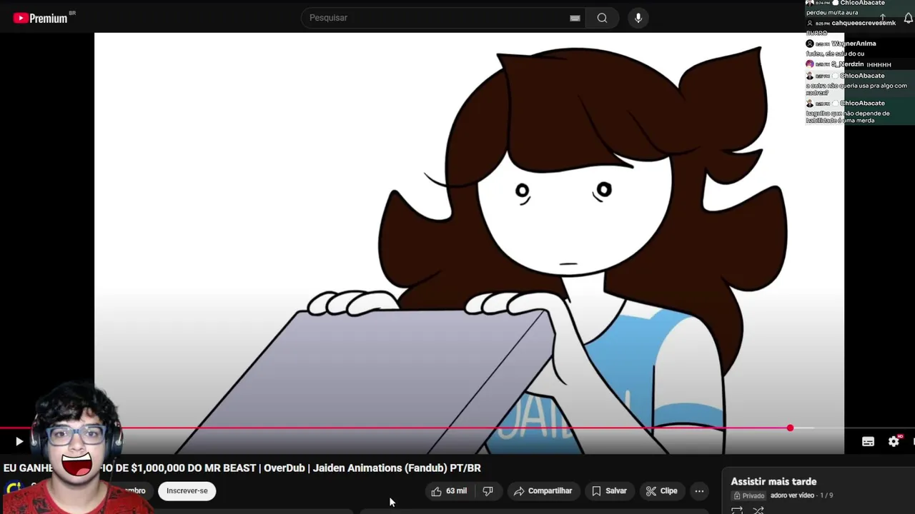Seek using the red progress bar handle
This screenshot has height=514, width=915.
coord(790,428)
